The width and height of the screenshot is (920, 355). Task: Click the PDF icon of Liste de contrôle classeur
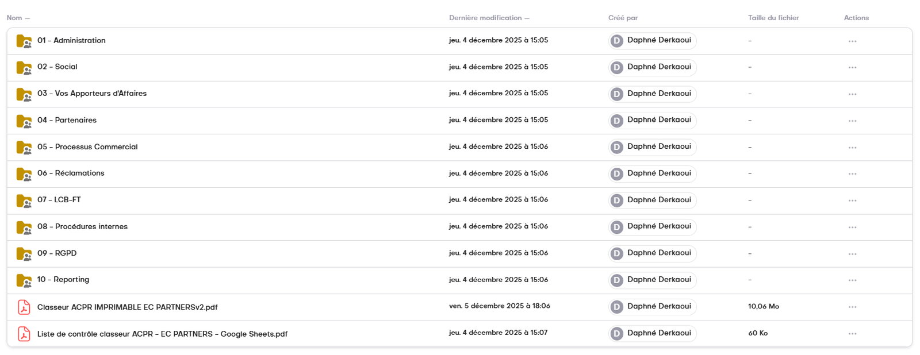24,334
